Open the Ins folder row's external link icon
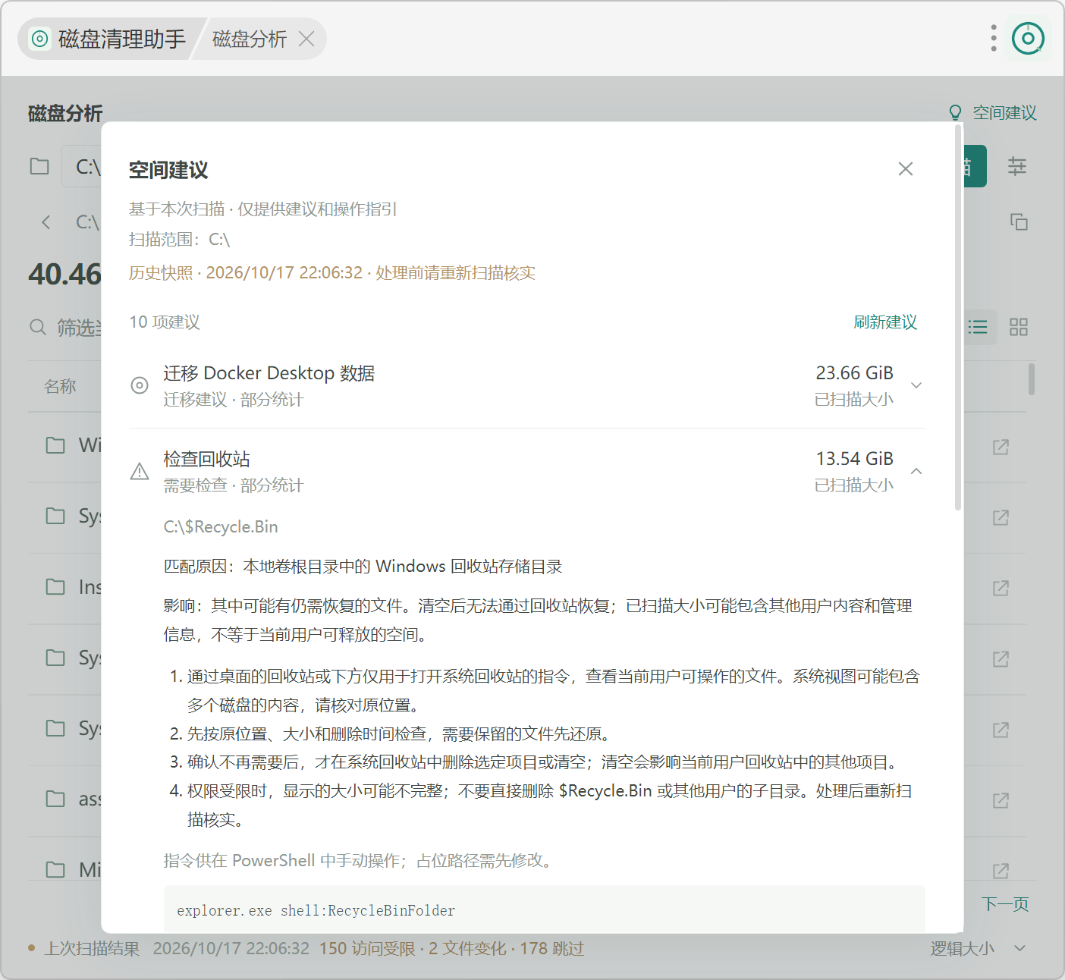Image resolution: width=1065 pixels, height=980 pixels. 1001,588
